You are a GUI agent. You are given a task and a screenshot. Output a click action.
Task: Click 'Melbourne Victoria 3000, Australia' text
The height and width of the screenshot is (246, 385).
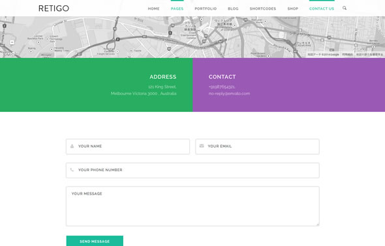click(144, 94)
